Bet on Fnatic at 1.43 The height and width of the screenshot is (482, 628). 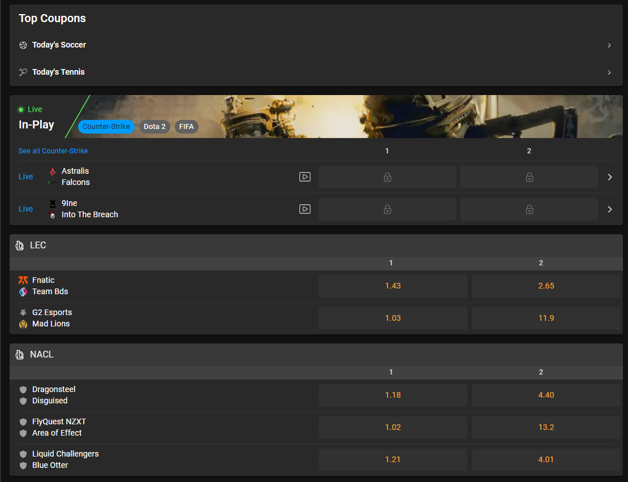tap(393, 286)
